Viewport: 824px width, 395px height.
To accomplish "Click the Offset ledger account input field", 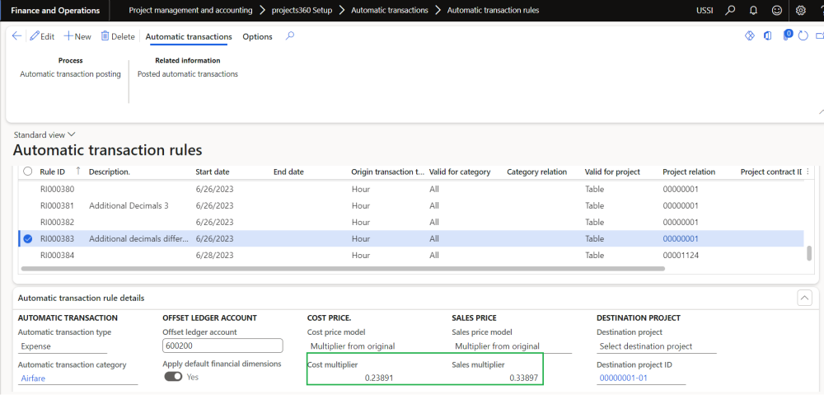I will point(222,346).
